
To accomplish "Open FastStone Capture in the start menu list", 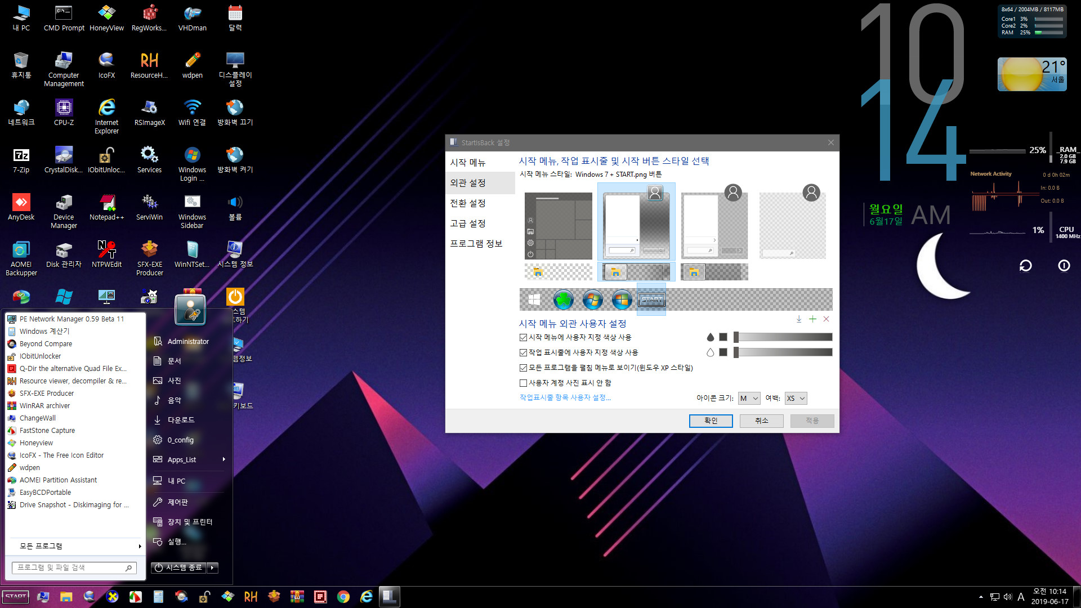I will point(75,430).
